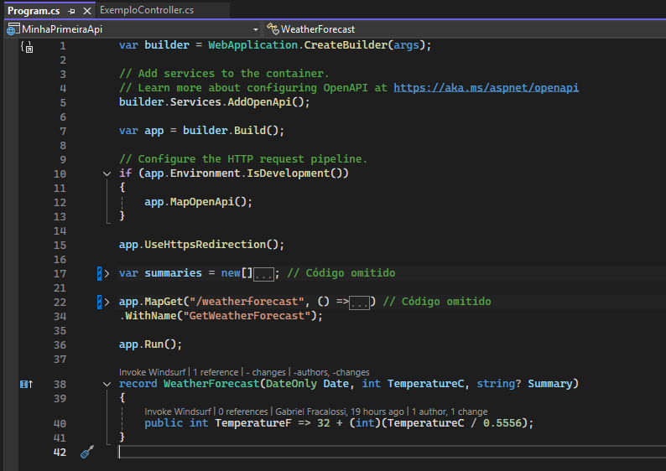Open the MinhaPrimeiraApi project dropdown

pyautogui.click(x=255, y=29)
